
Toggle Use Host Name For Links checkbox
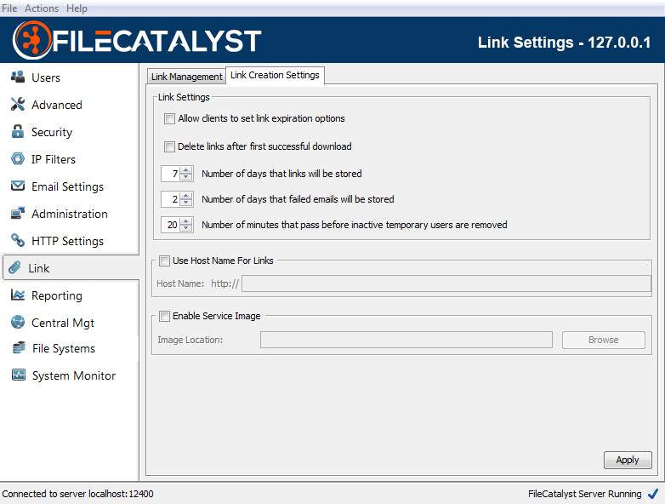tap(164, 261)
